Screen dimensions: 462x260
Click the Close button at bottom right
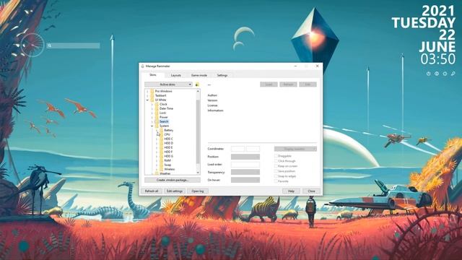tap(311, 191)
